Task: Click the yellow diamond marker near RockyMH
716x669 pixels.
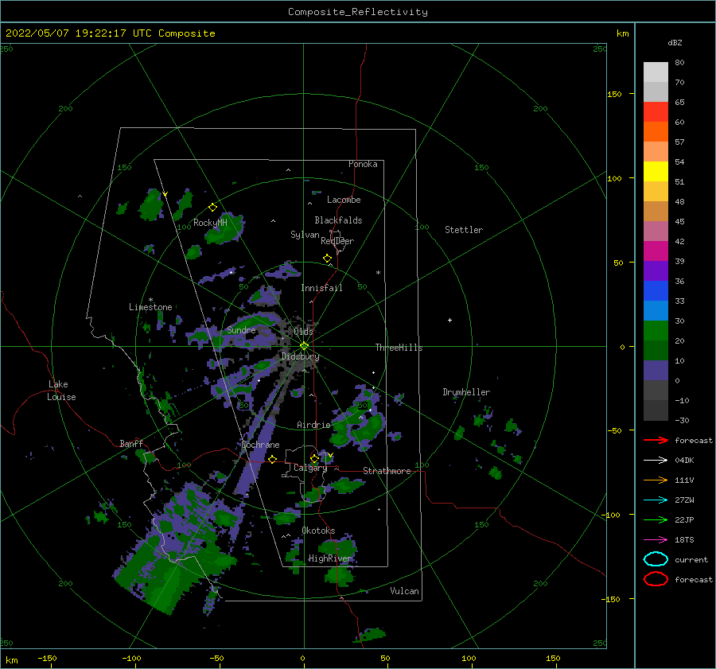Action: pyautogui.click(x=212, y=208)
